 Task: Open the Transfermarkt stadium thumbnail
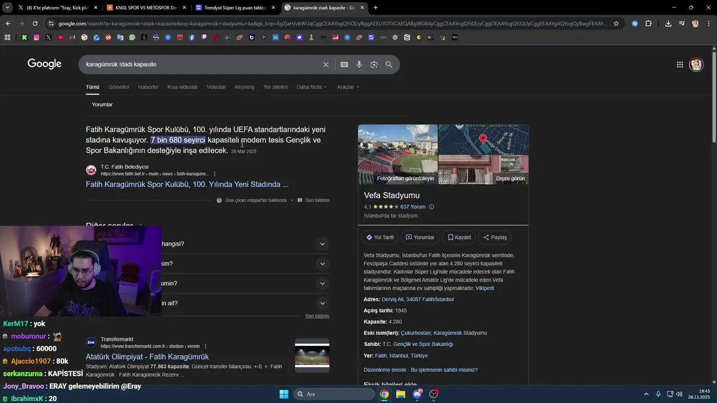312,355
